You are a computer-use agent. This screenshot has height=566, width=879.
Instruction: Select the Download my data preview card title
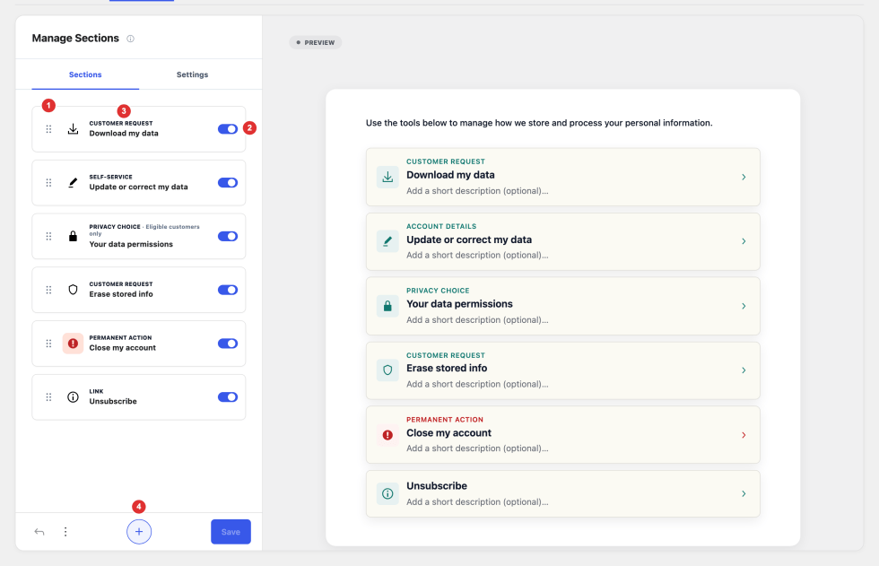click(x=450, y=175)
